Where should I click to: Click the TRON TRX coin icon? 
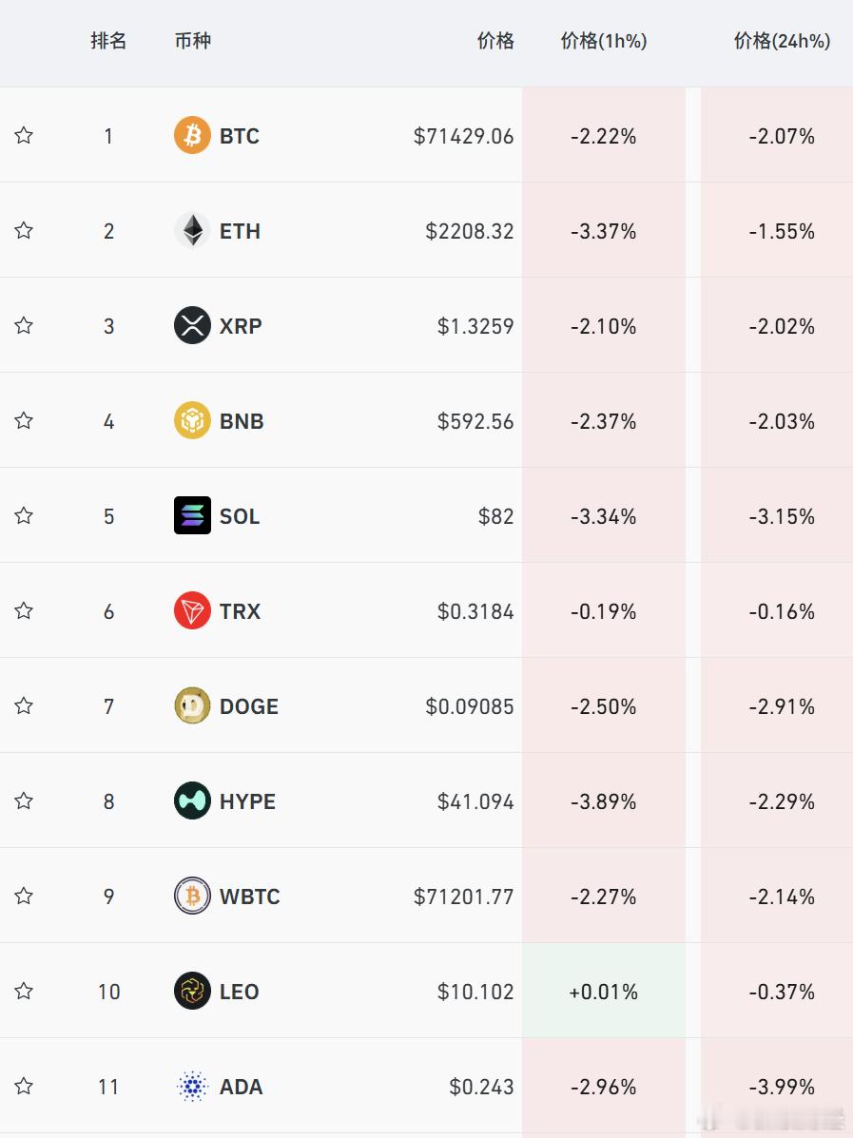tap(192, 610)
